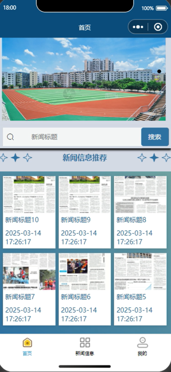171x372 pixels.
Task: Click the 搜索 button
Action: [x=155, y=137]
